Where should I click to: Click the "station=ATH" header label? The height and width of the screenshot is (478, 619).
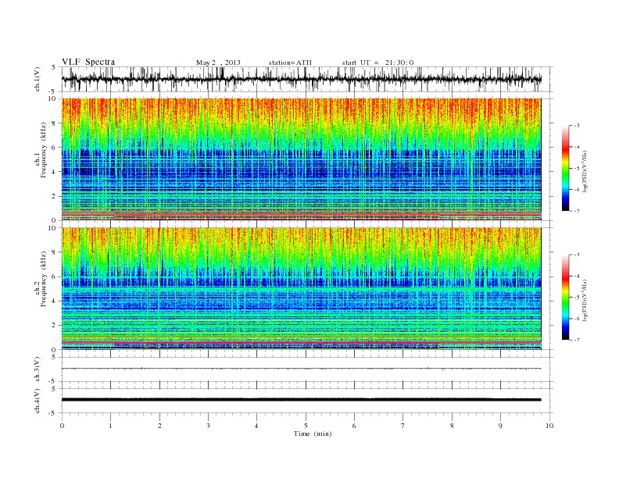pyautogui.click(x=290, y=62)
